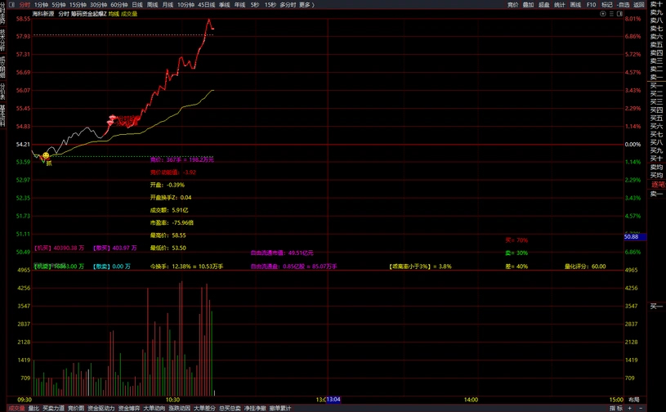
Task: Select the 60分钟 period
Action: point(119,5)
